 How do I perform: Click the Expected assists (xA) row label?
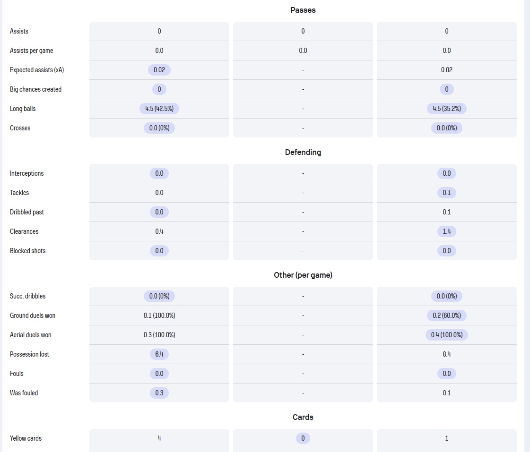tap(37, 70)
